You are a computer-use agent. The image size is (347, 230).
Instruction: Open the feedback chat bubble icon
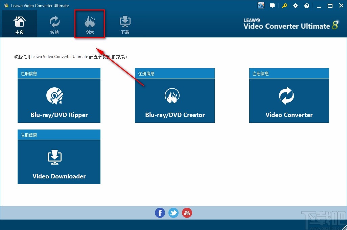point(272,5)
